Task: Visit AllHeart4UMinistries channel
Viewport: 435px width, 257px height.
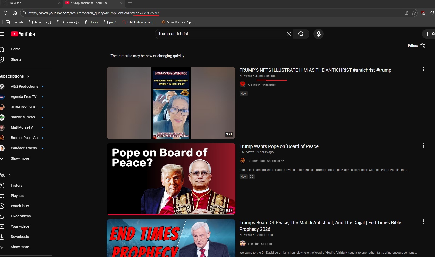Action: pyautogui.click(x=262, y=85)
